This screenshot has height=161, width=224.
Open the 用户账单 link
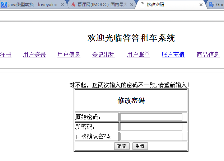coord(139,55)
